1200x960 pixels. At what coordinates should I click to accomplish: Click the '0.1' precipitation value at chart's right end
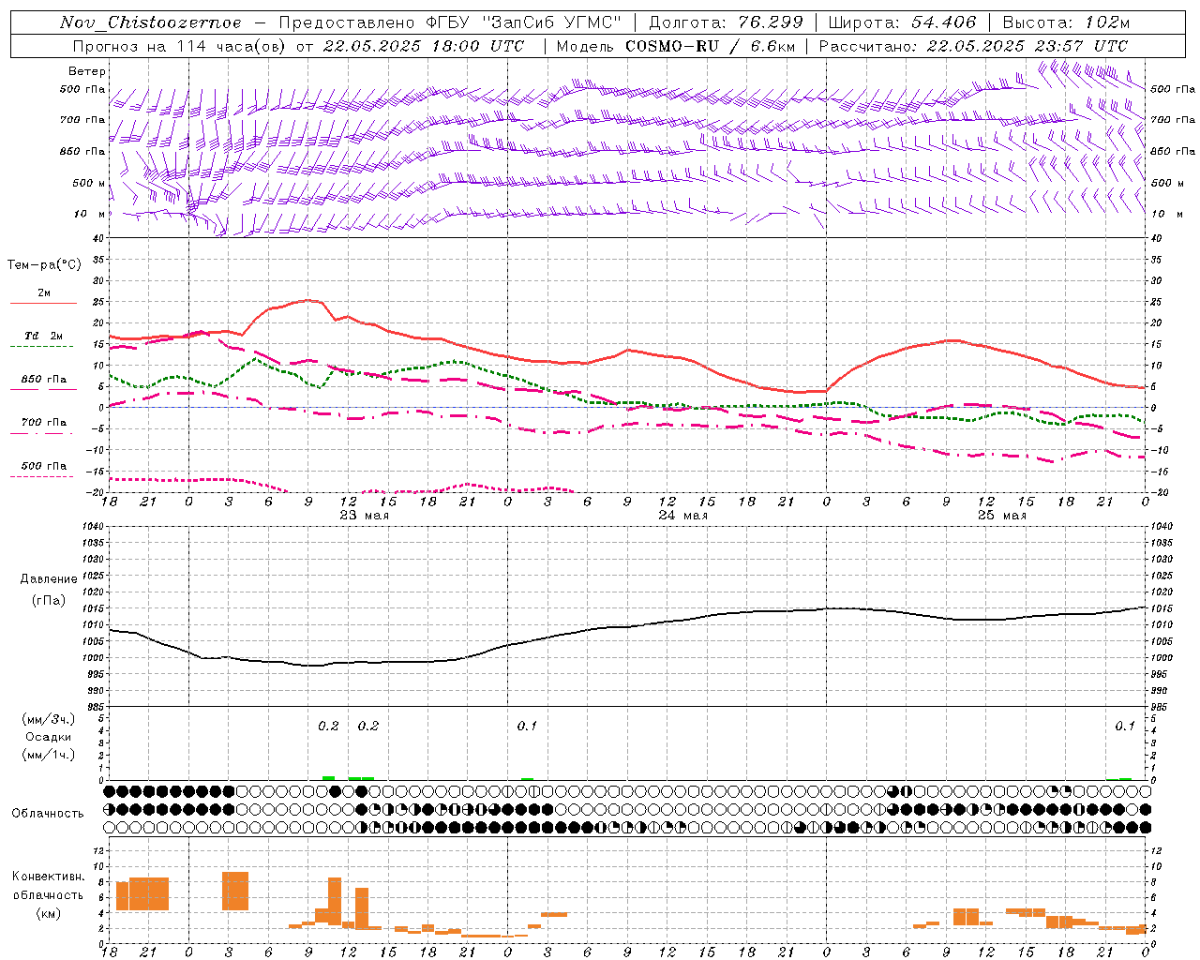[1124, 727]
